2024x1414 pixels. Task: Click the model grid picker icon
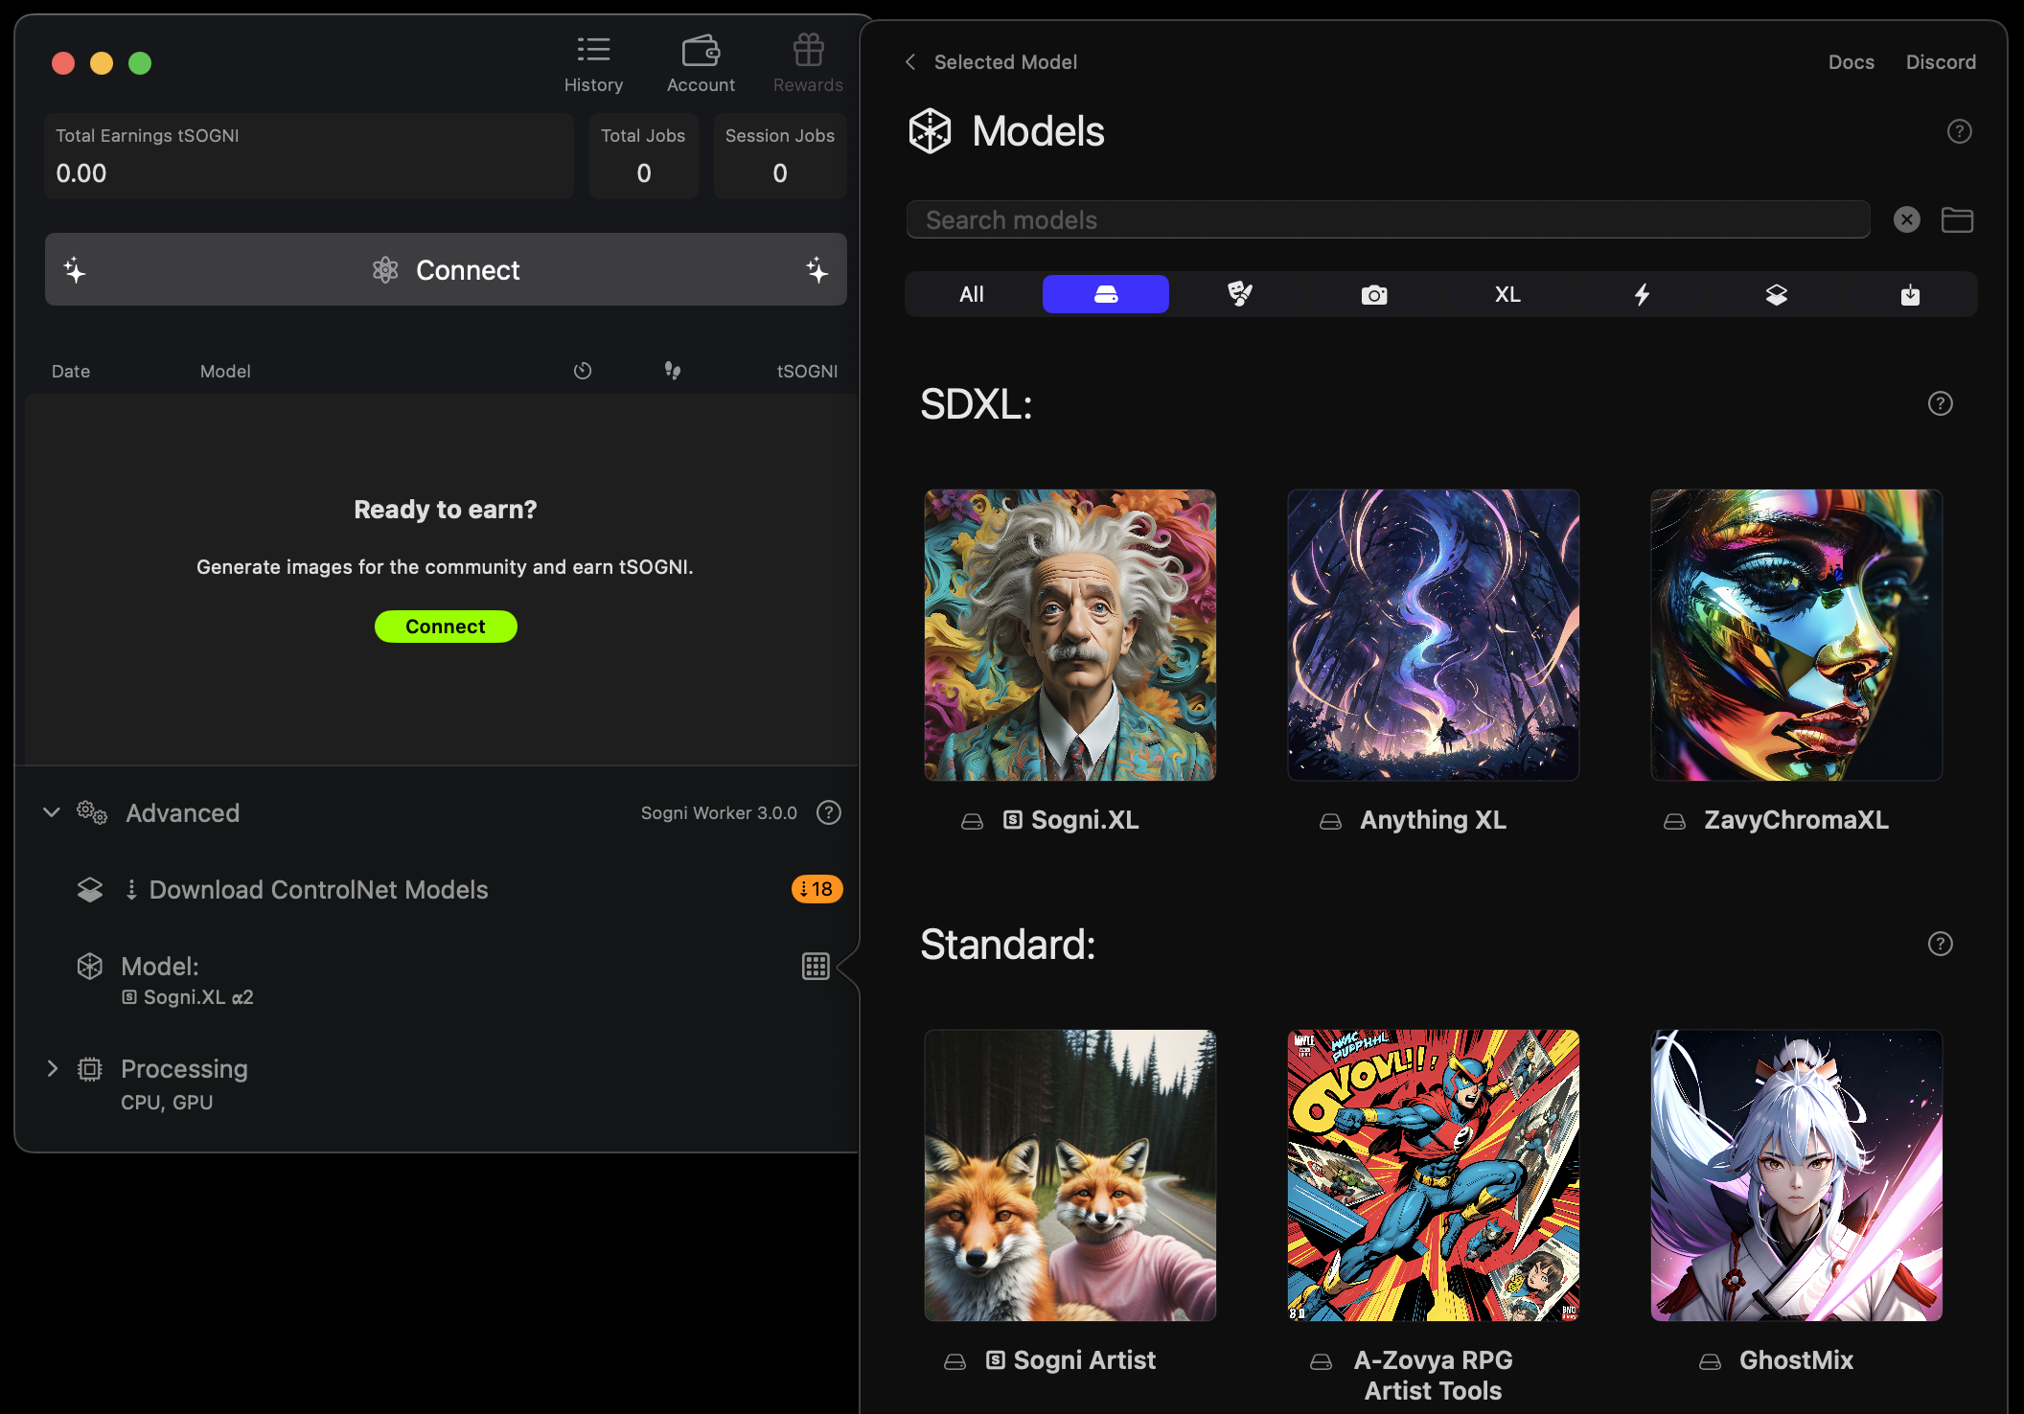[816, 966]
